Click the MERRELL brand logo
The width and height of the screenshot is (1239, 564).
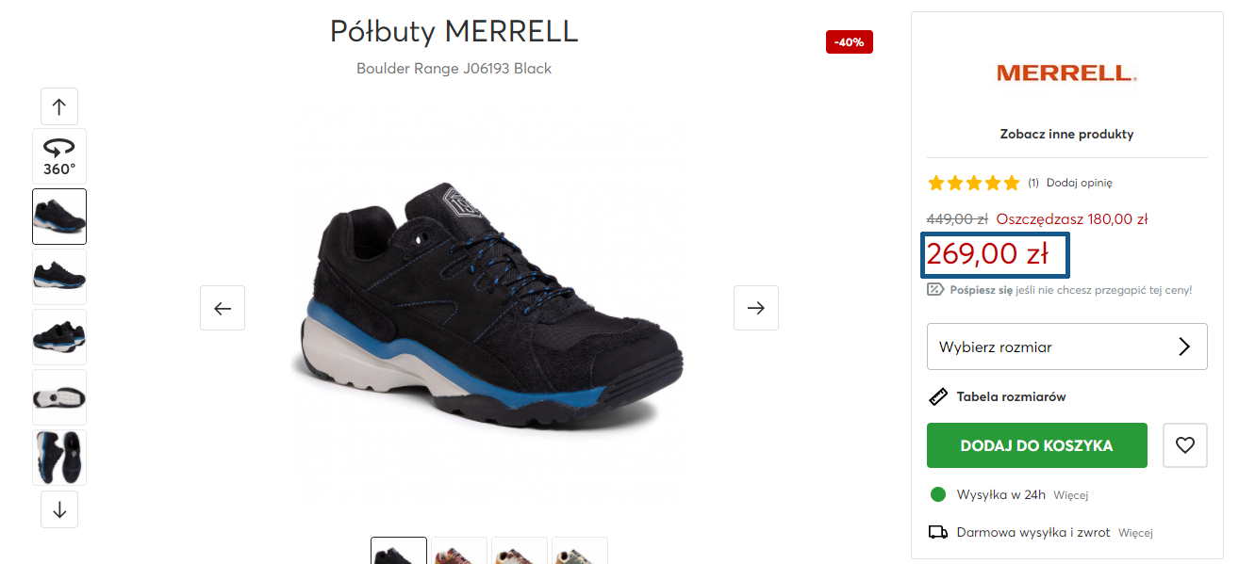[1066, 73]
